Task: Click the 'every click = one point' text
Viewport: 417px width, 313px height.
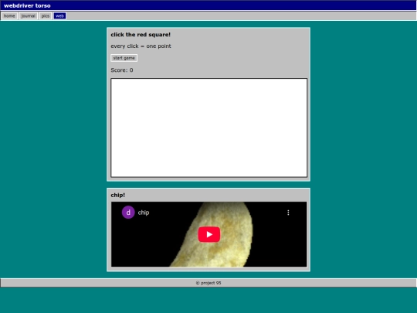Action: click(x=141, y=46)
